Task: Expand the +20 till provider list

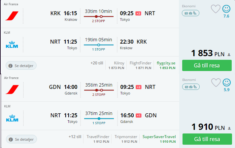Action: (x=97, y=63)
